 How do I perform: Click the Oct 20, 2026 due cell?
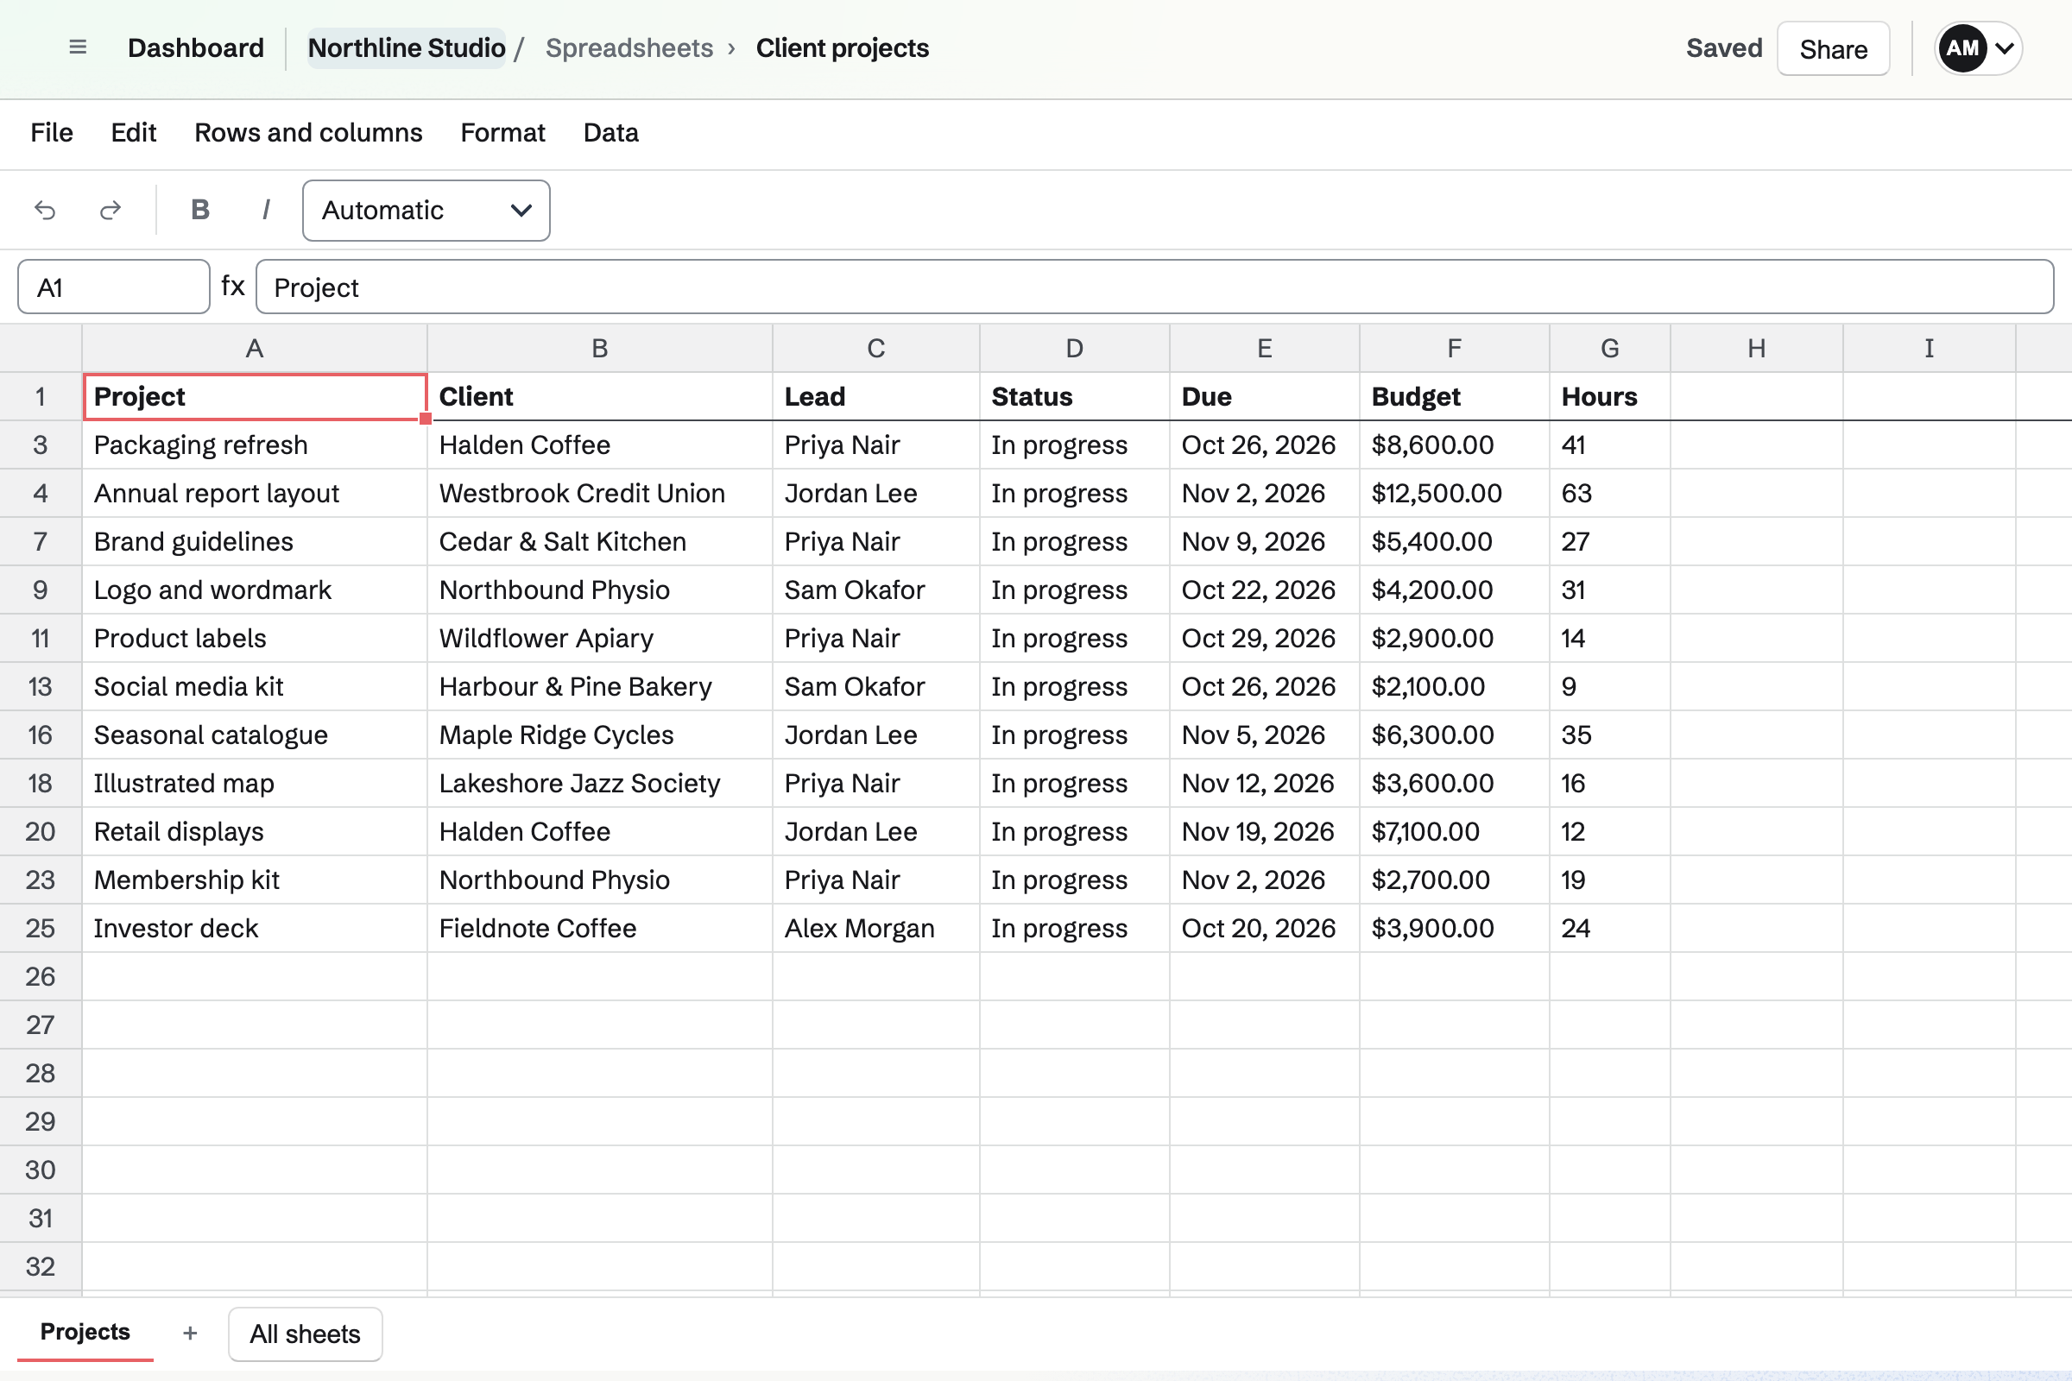(x=1264, y=929)
